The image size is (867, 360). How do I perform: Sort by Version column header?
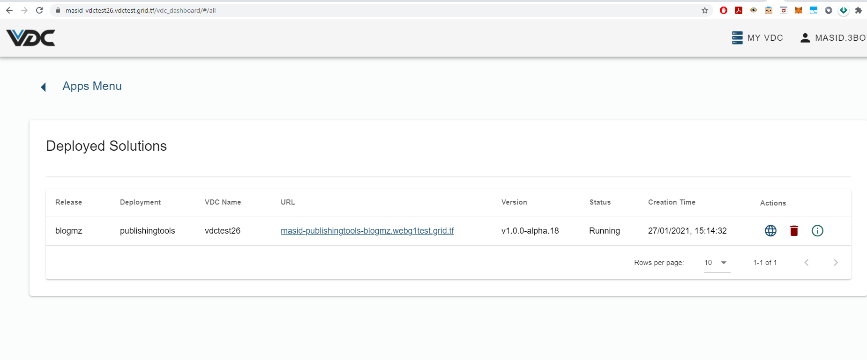point(514,202)
